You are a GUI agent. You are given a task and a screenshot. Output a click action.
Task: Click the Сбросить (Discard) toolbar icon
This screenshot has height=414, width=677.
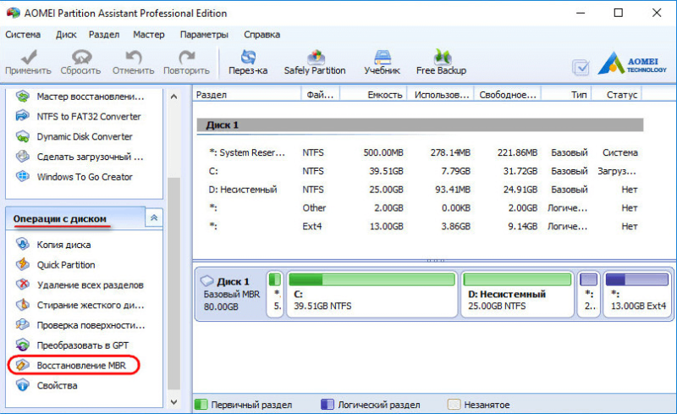click(x=80, y=63)
